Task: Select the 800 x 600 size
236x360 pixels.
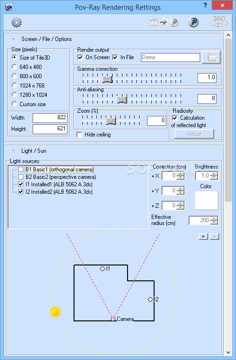Action: coord(14,76)
